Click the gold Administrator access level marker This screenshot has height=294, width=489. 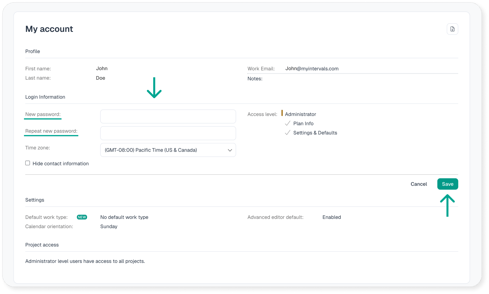click(282, 113)
